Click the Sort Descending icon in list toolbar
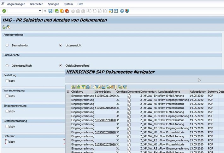The width and height of the screenshot is (224, 153). (83, 87)
